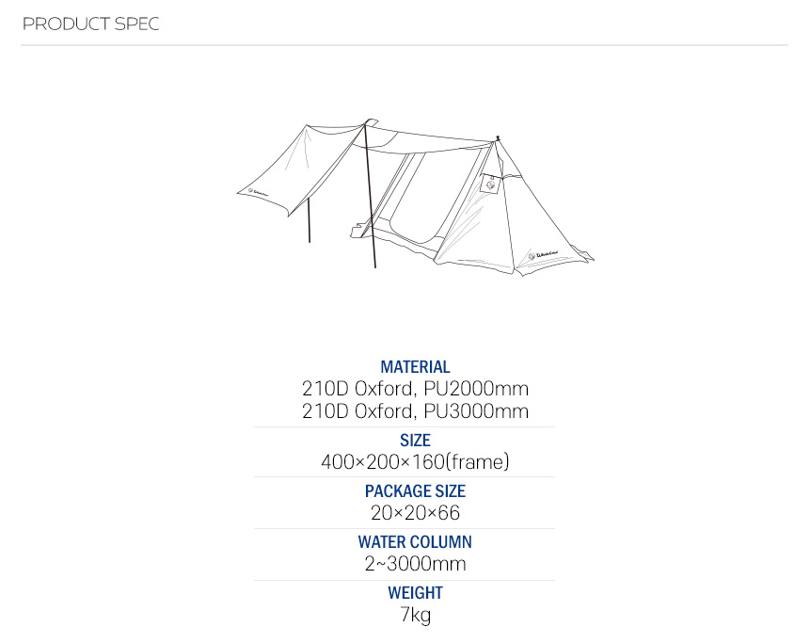
Task: Select the PACKAGE SIZE label
Action: 415,491
